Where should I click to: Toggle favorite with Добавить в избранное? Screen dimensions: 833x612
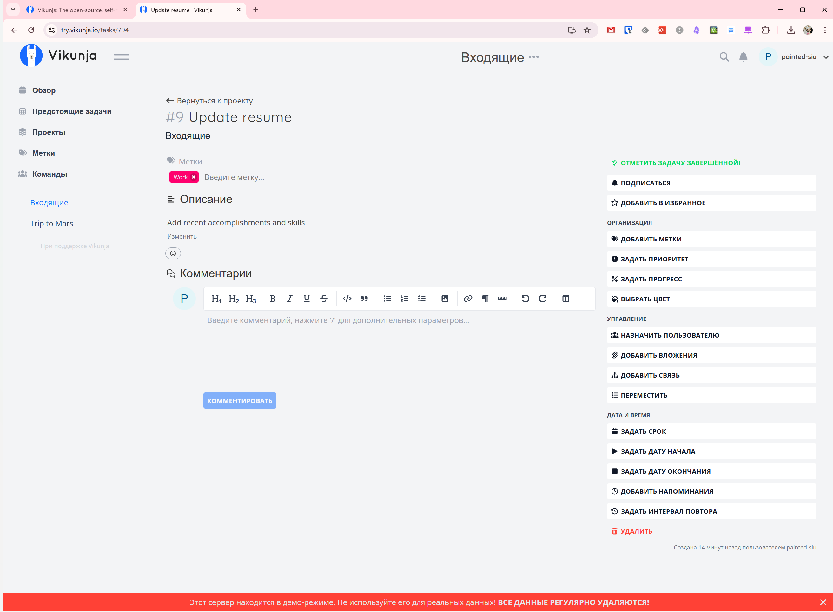pyautogui.click(x=663, y=203)
